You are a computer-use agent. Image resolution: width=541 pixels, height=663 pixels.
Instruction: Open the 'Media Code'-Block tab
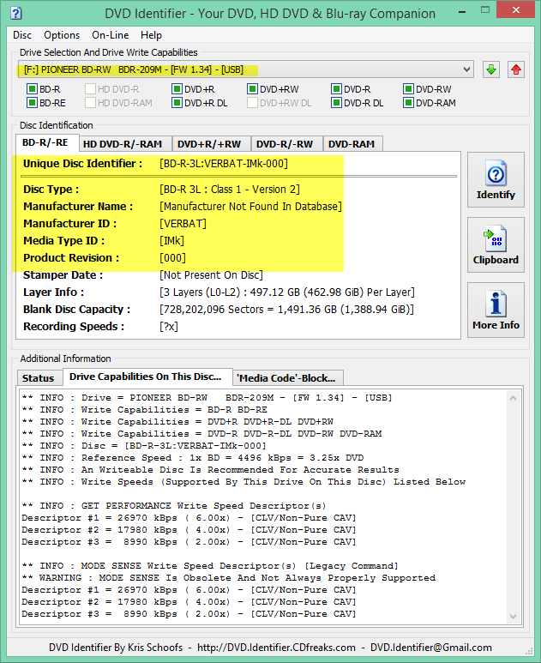(x=286, y=378)
